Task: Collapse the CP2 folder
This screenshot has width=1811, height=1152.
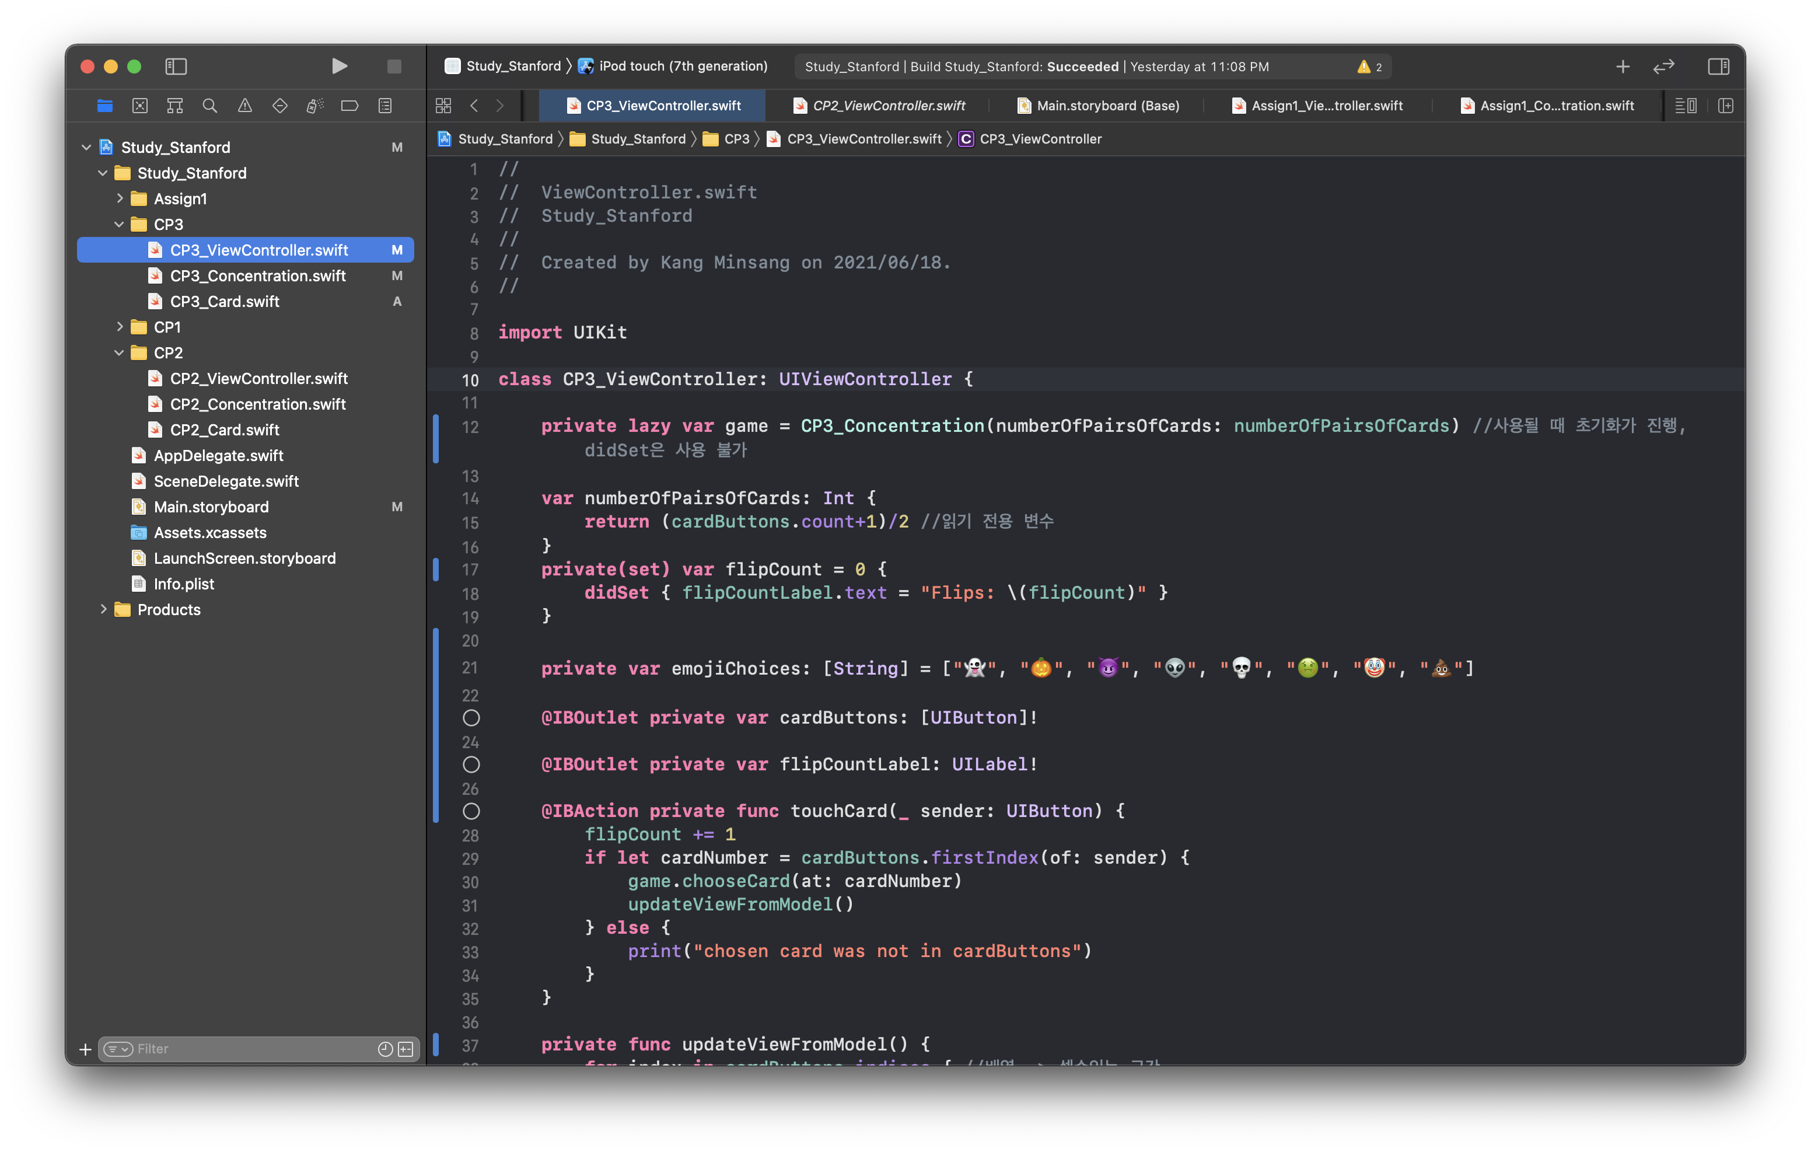Action: [x=120, y=352]
